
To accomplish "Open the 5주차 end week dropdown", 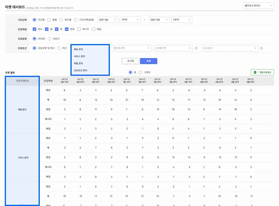I will coord(181,19).
